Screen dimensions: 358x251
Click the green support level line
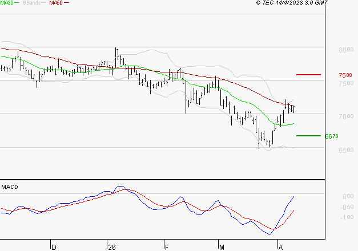[308, 136]
